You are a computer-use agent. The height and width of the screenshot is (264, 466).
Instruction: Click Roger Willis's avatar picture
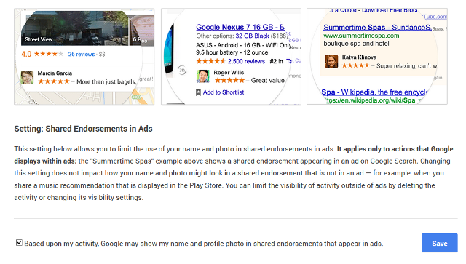(203, 76)
